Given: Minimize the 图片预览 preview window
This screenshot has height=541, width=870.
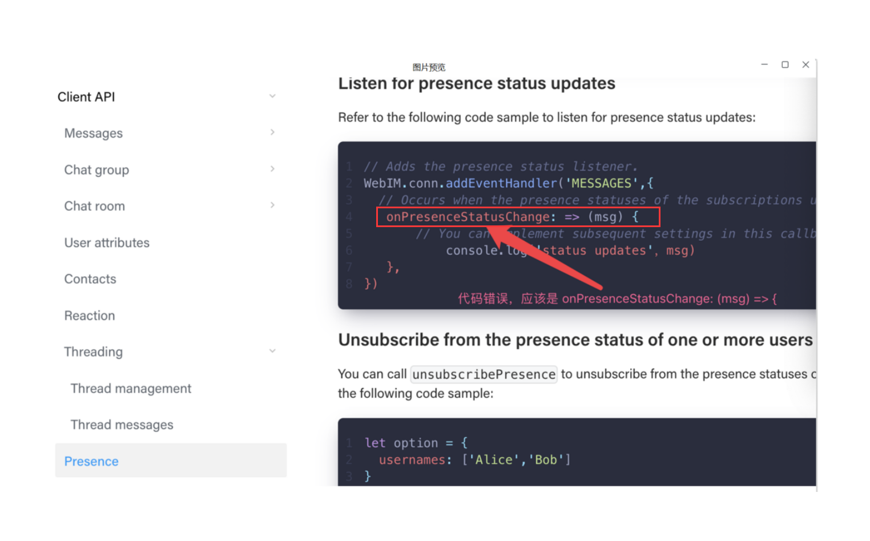Looking at the screenshot, I should click(x=764, y=64).
